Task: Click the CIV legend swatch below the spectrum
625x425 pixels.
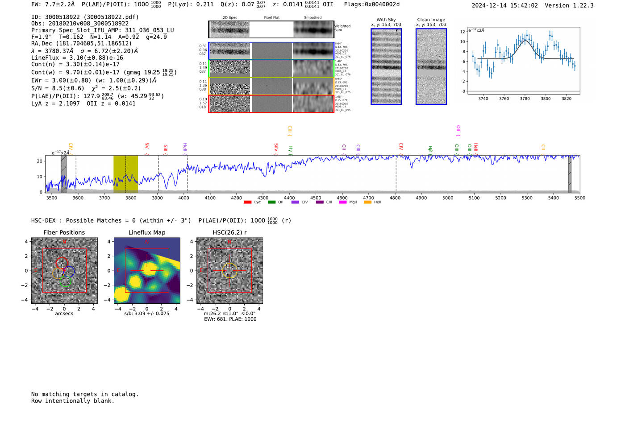Action: point(295,202)
